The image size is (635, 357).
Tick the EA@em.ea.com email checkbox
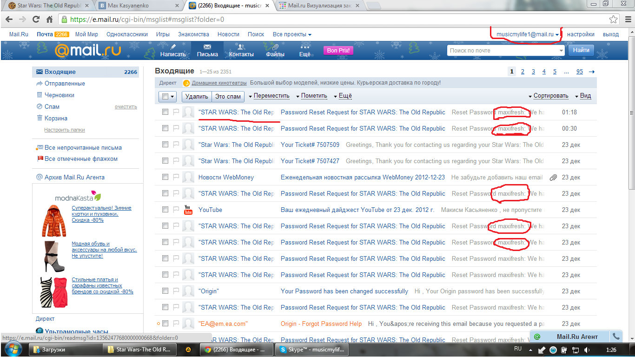[x=165, y=324]
